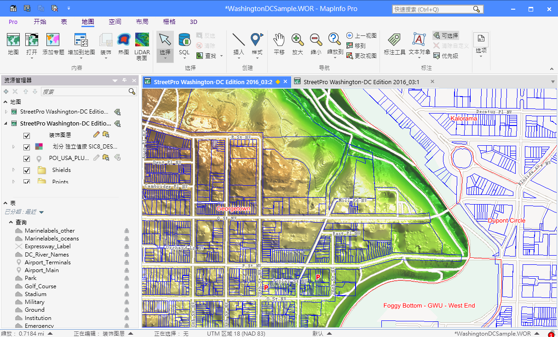
Task: Open the 样式 (Style) tool
Action: coord(257,46)
